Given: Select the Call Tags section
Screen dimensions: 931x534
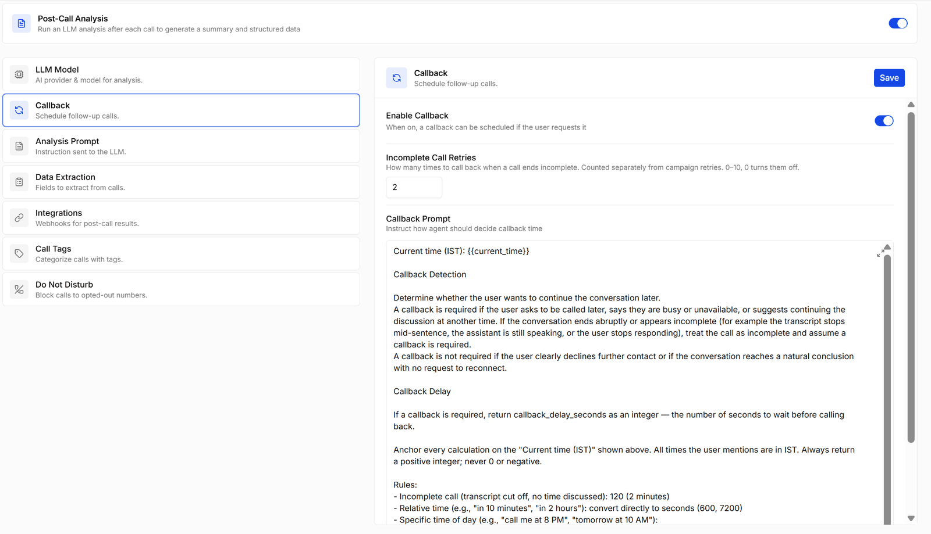Looking at the screenshot, I should [x=181, y=253].
